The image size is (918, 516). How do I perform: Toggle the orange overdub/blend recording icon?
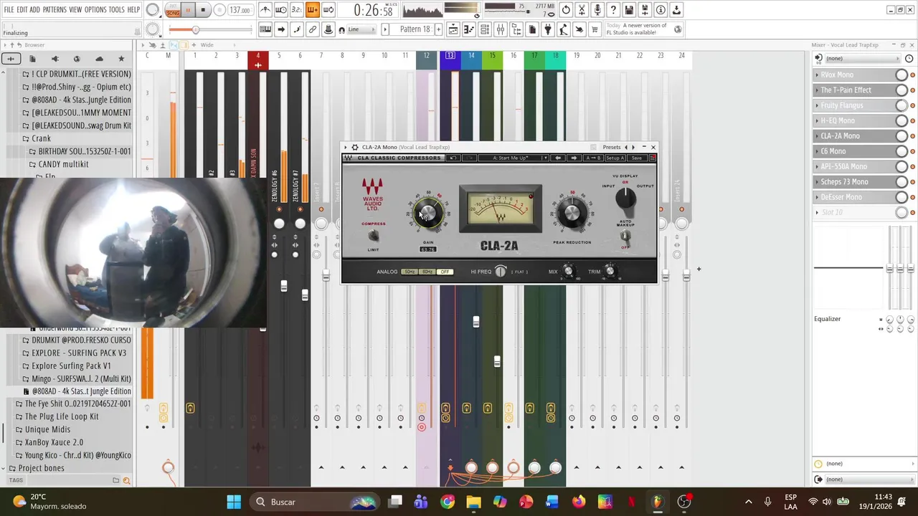point(313,10)
